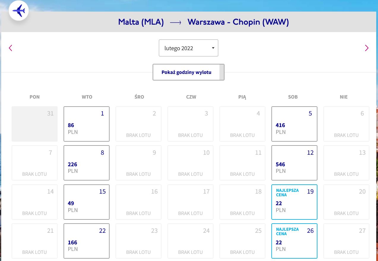Select February 1 flight for 86 PLN

(86, 124)
